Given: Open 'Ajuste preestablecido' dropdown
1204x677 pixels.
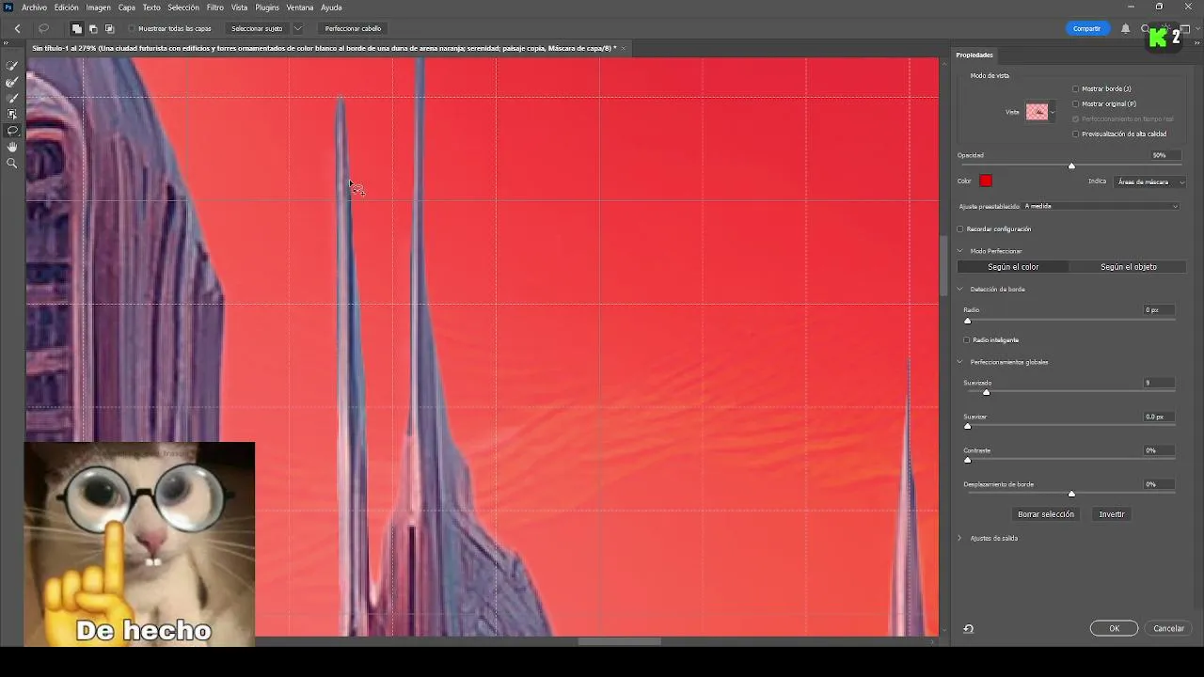Looking at the screenshot, I should [1101, 207].
